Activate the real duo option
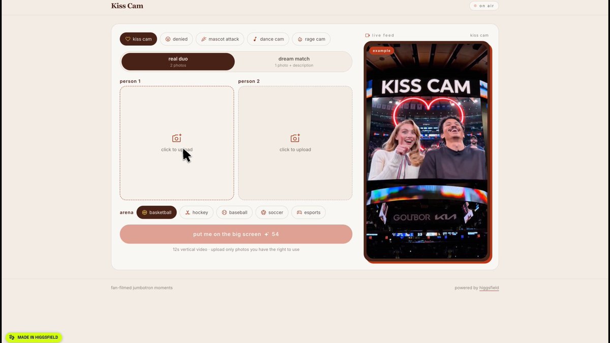Image resolution: width=610 pixels, height=343 pixels. [x=178, y=61]
